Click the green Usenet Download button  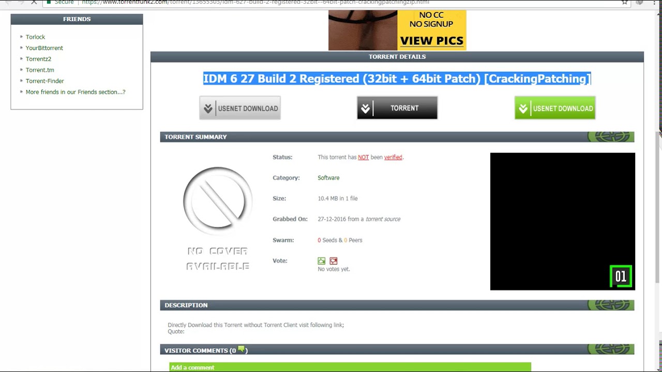pos(555,108)
